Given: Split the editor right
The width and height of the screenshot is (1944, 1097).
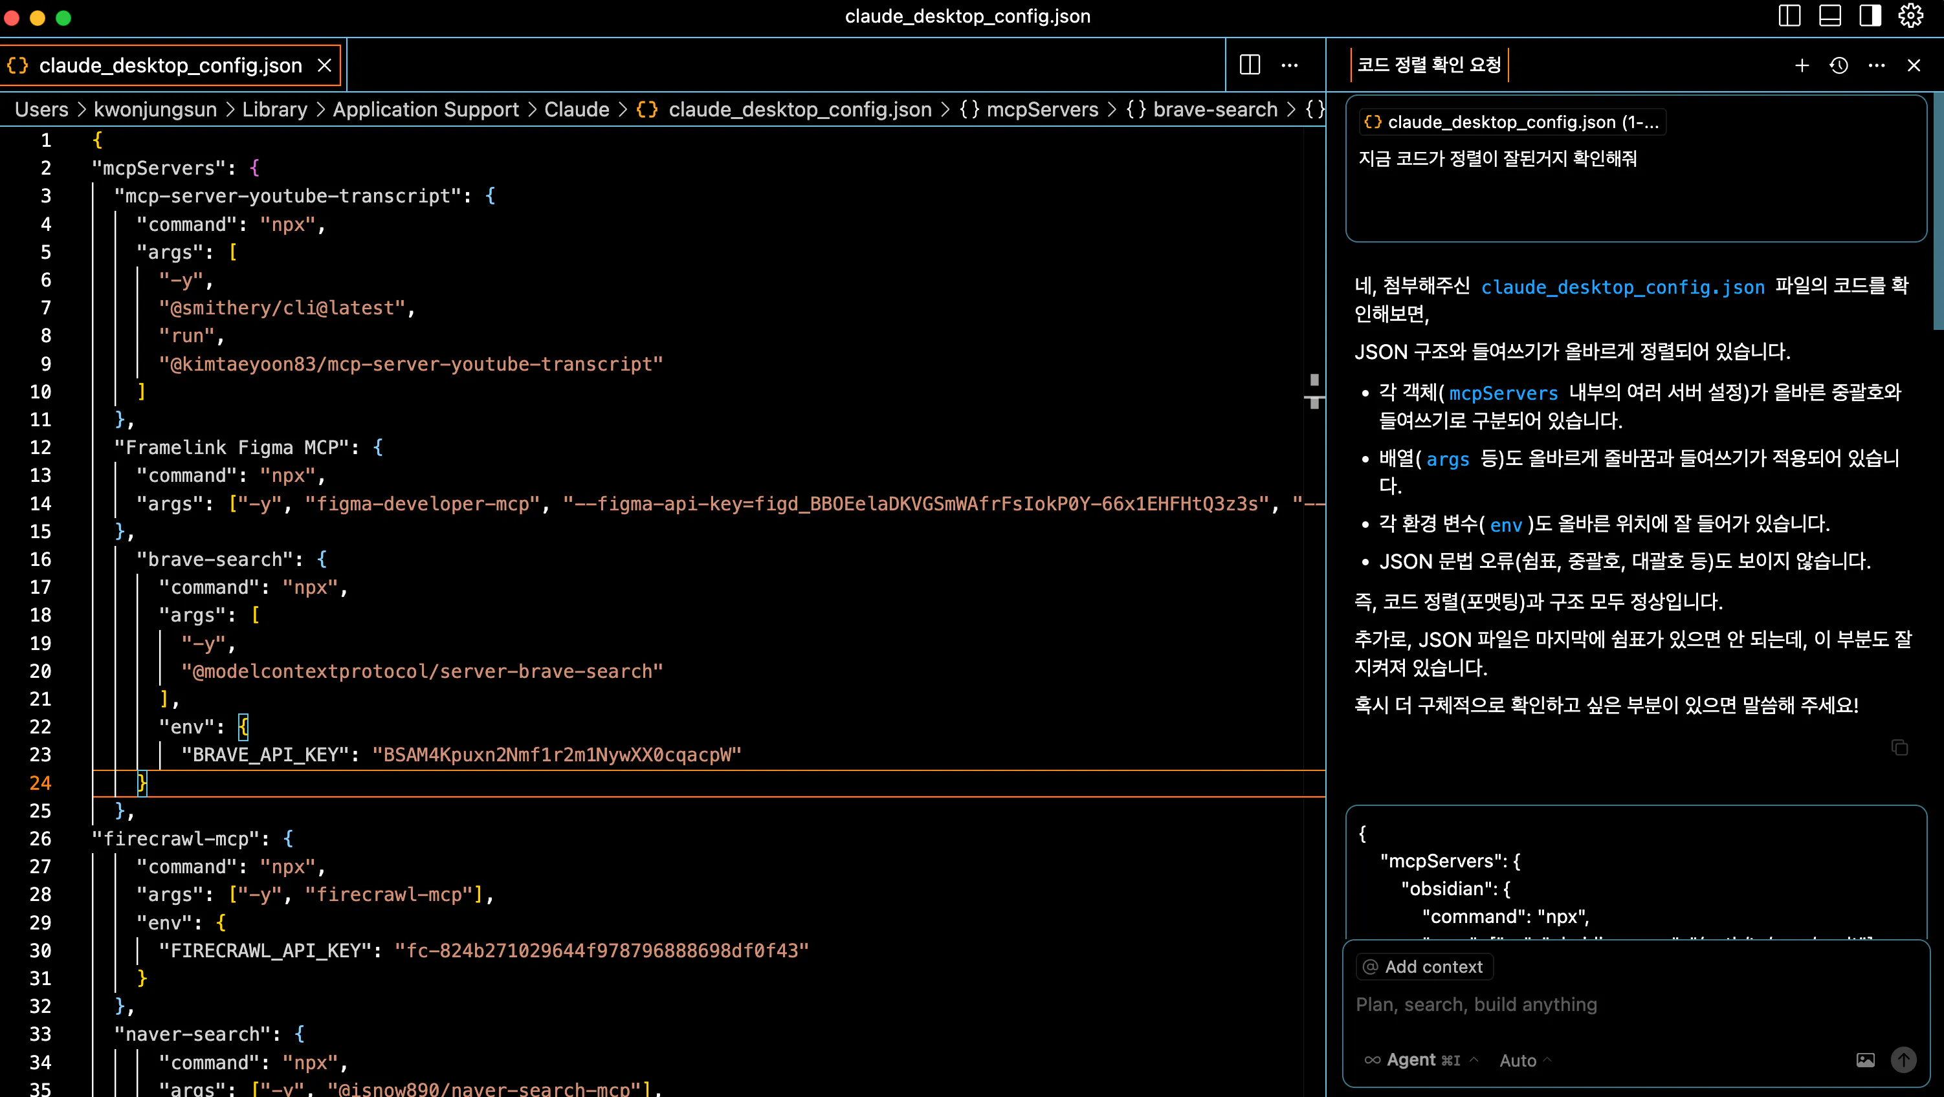Looking at the screenshot, I should [1250, 65].
